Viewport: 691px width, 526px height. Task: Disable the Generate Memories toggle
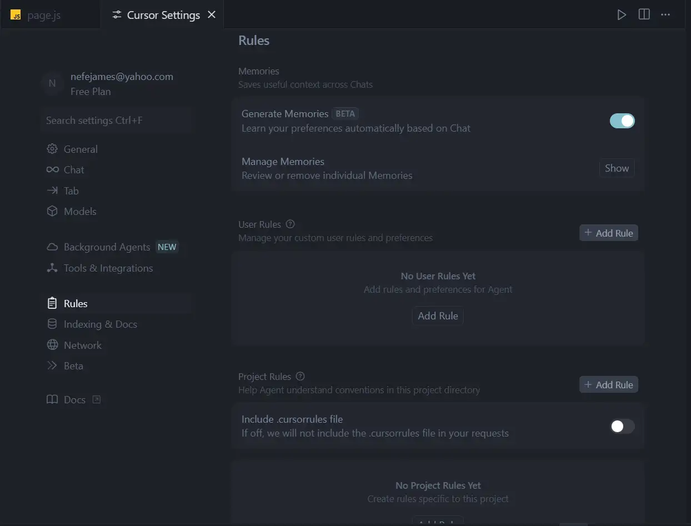point(622,121)
